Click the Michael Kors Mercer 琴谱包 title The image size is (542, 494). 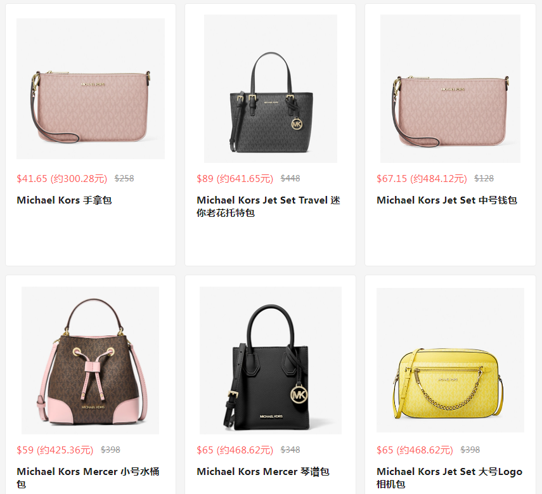tap(262, 472)
